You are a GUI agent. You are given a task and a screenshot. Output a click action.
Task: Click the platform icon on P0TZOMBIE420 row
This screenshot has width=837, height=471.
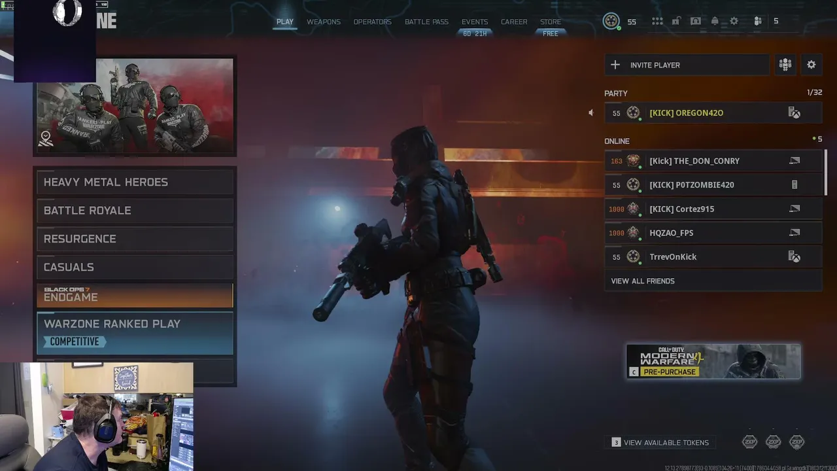pos(794,184)
